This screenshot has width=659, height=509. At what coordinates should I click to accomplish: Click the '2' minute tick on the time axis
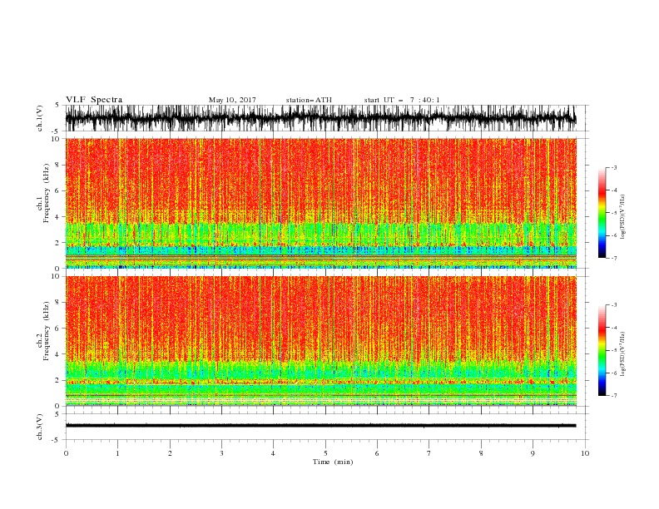[x=170, y=453]
